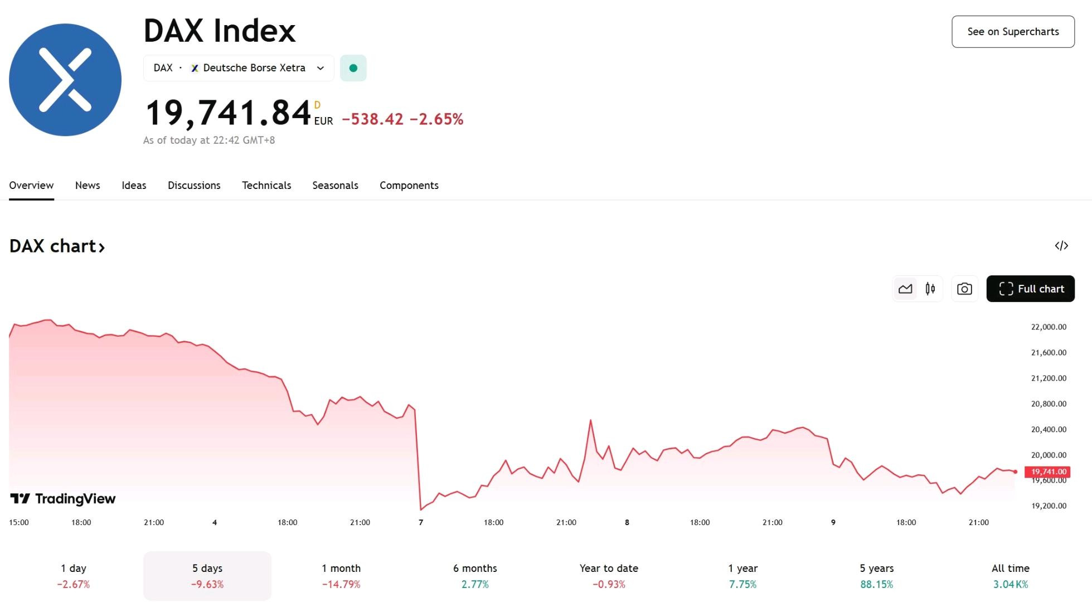The image size is (1092, 602).
Task: Click See on Supercharts button
Action: click(x=1013, y=32)
